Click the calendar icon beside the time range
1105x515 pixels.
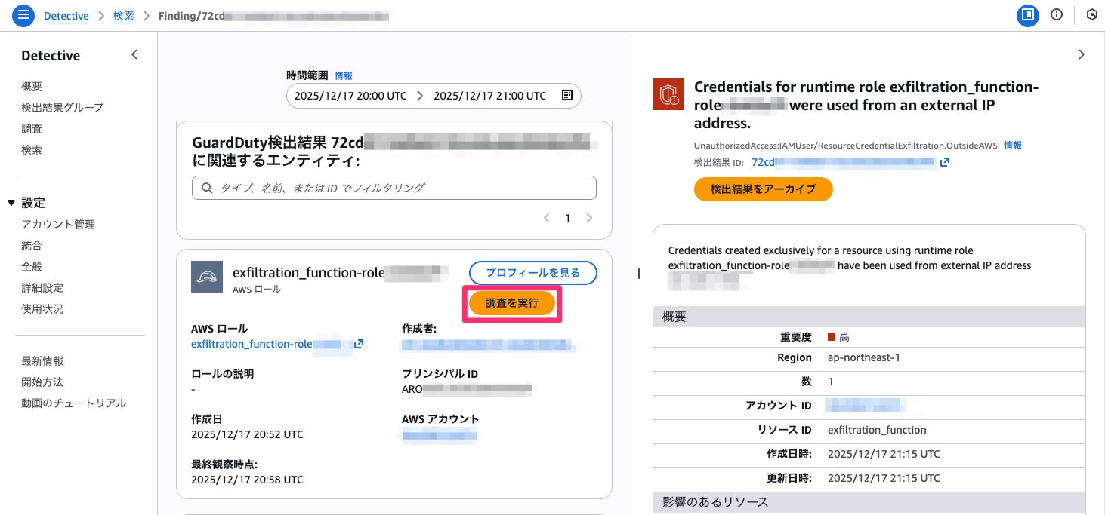coord(566,95)
